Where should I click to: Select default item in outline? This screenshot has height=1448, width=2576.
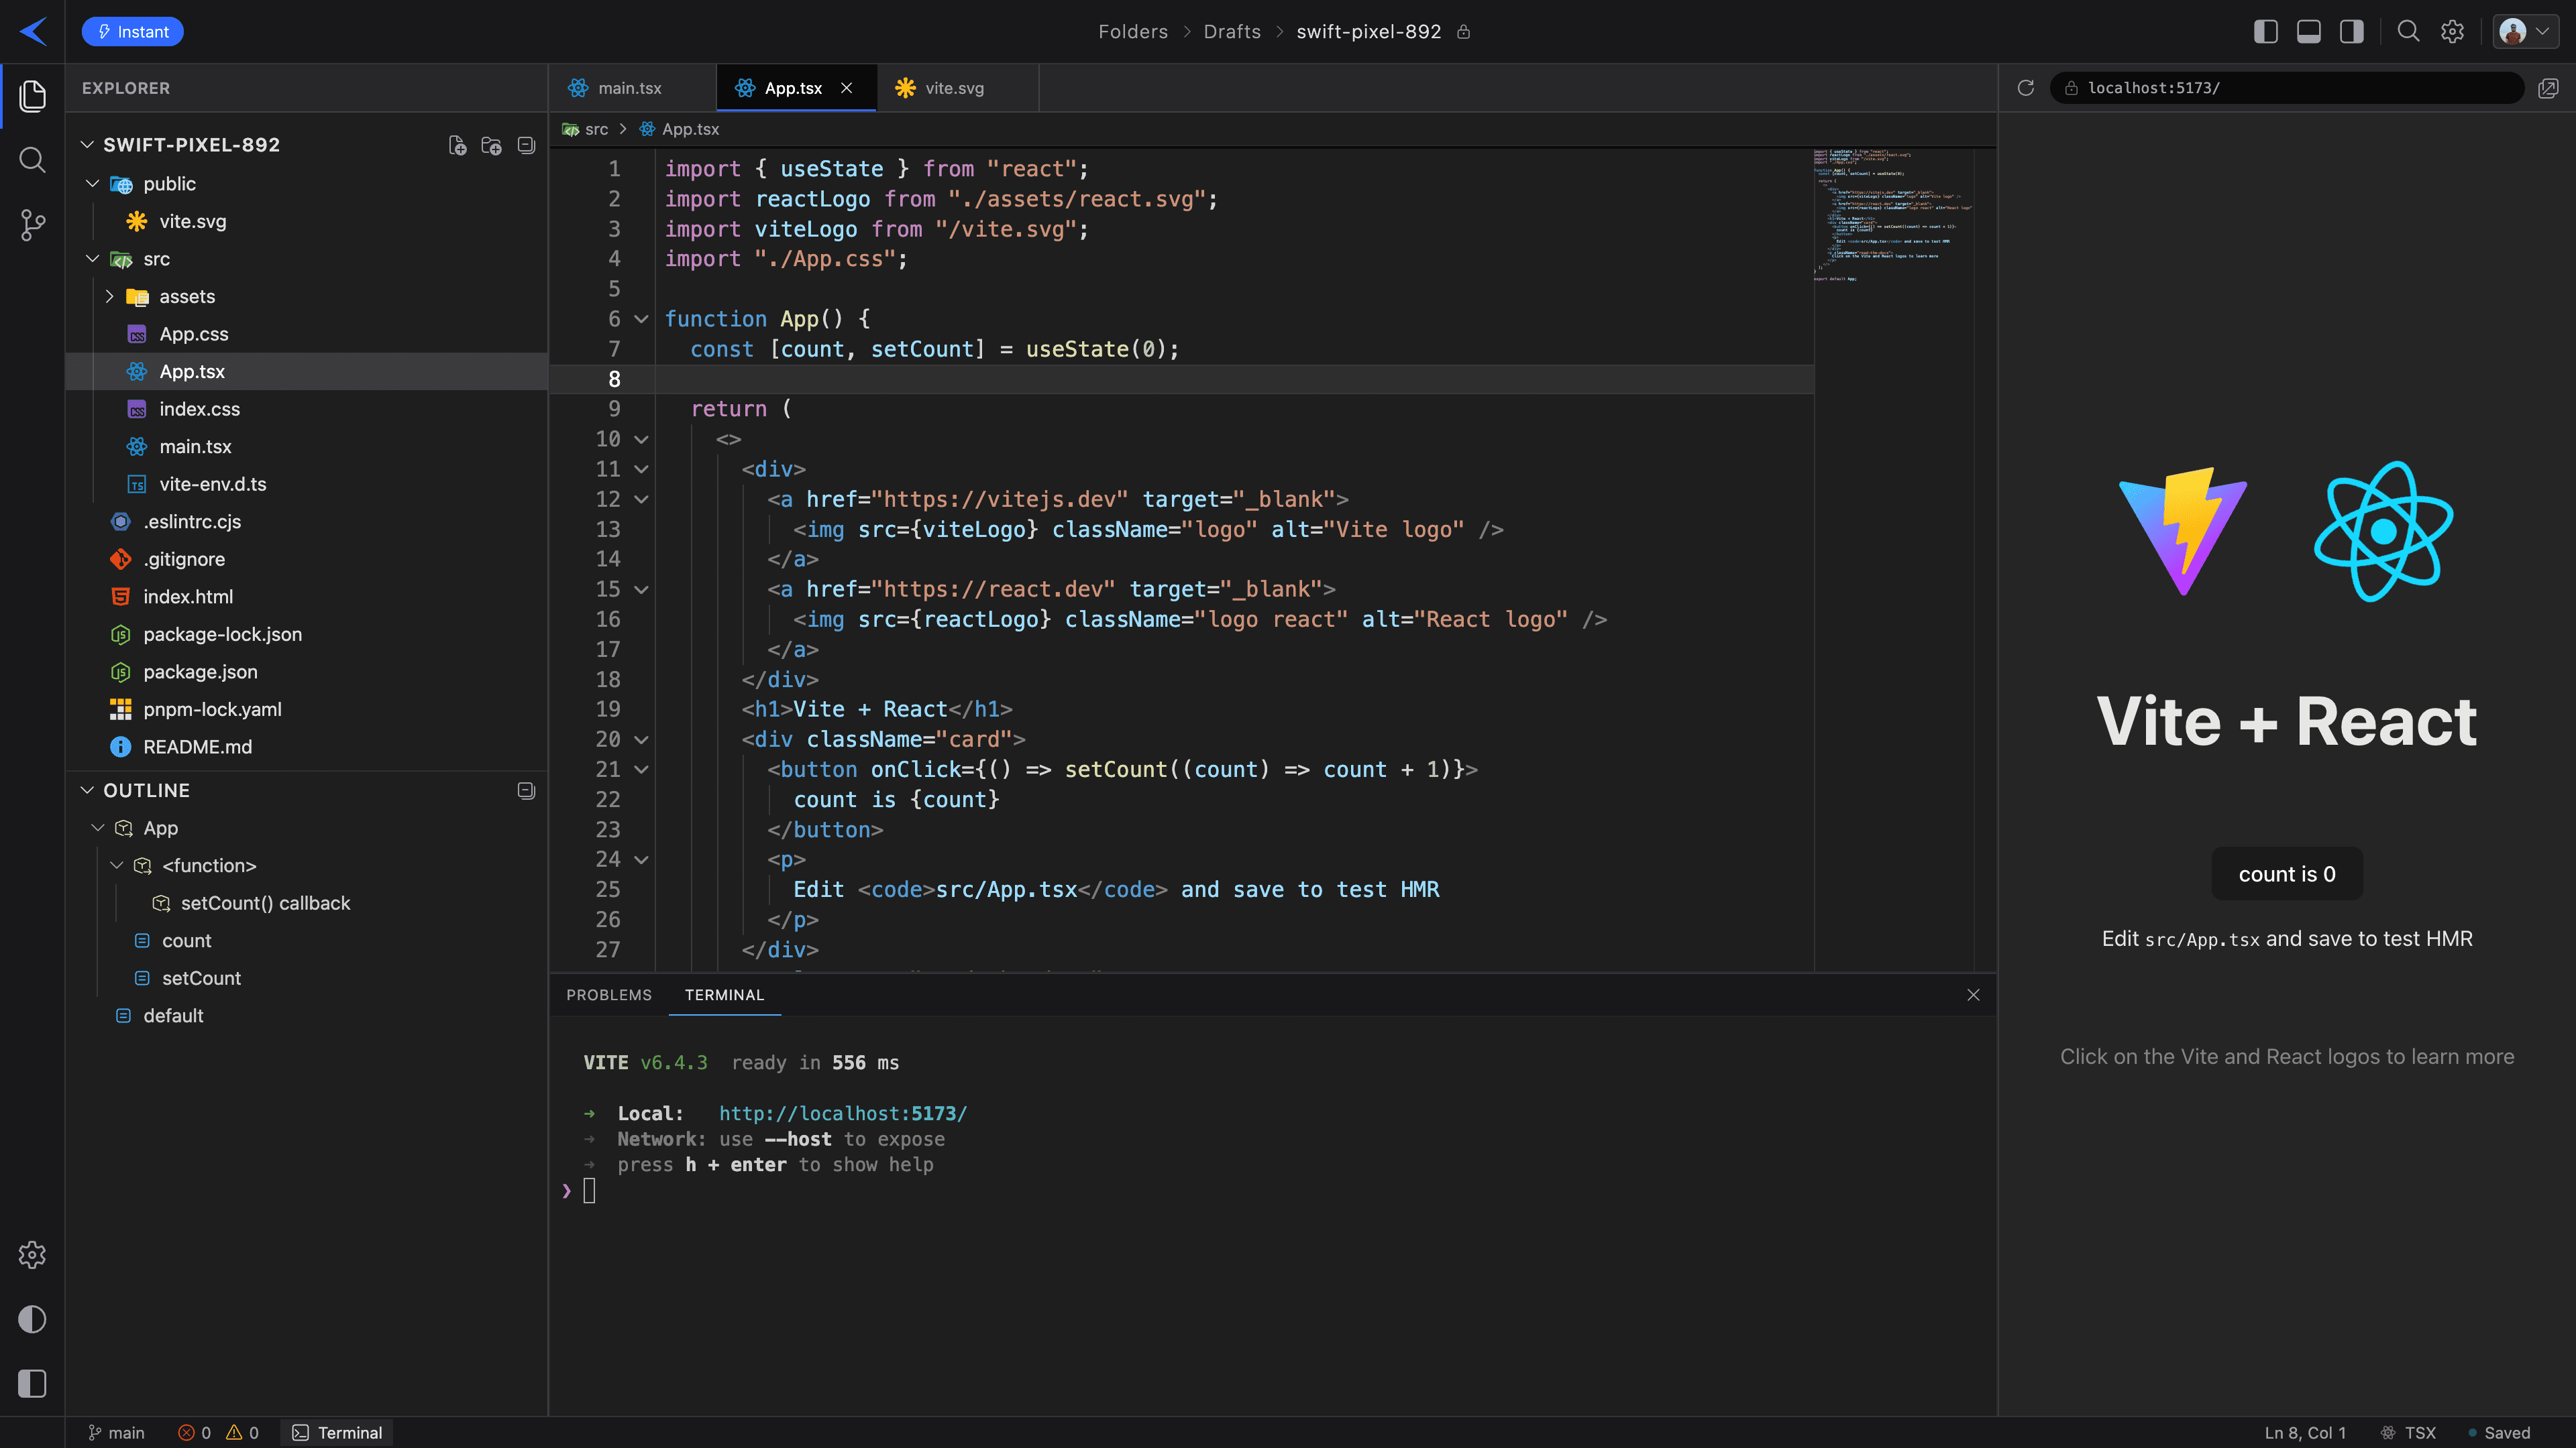pos(306,1016)
